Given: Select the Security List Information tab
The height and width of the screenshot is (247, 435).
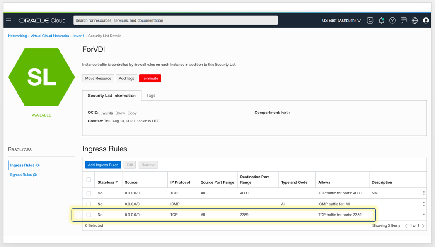Looking at the screenshot, I should point(112,95).
